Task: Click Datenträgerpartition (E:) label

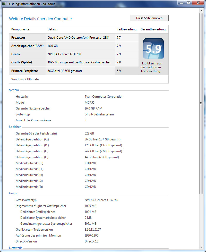Action: tap(32, 151)
